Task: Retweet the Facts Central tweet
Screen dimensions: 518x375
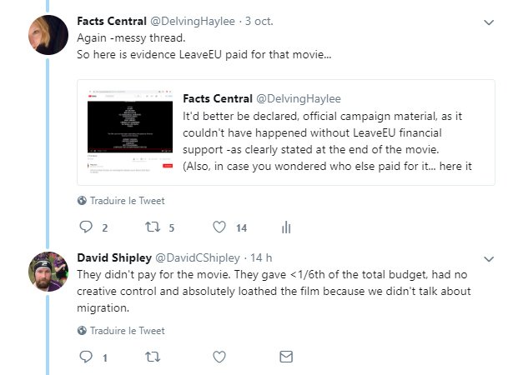Action: [x=153, y=227]
